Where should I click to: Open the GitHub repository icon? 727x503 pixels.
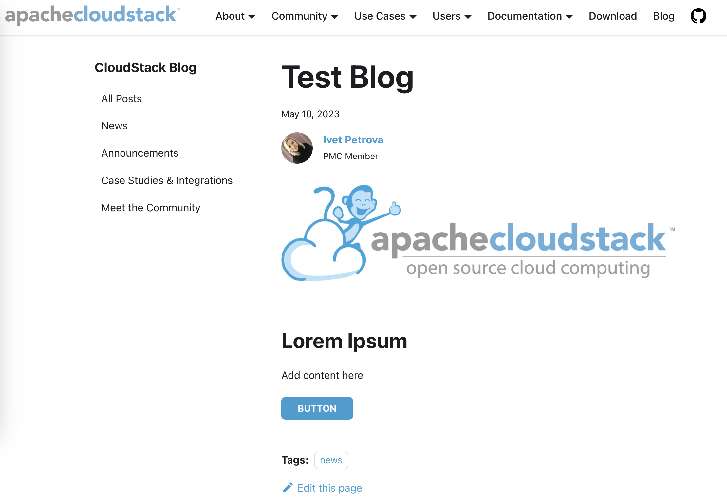click(x=698, y=16)
